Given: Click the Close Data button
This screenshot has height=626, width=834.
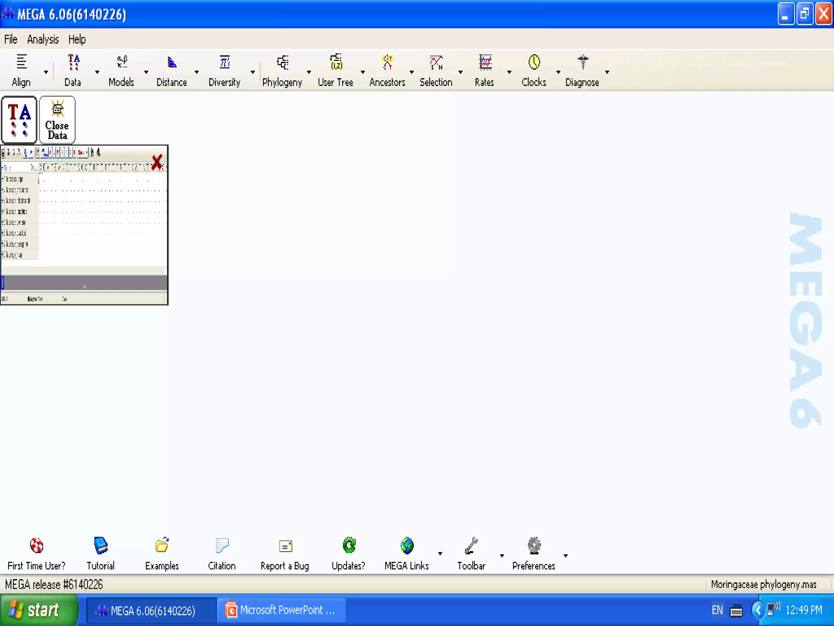Looking at the screenshot, I should [57, 120].
